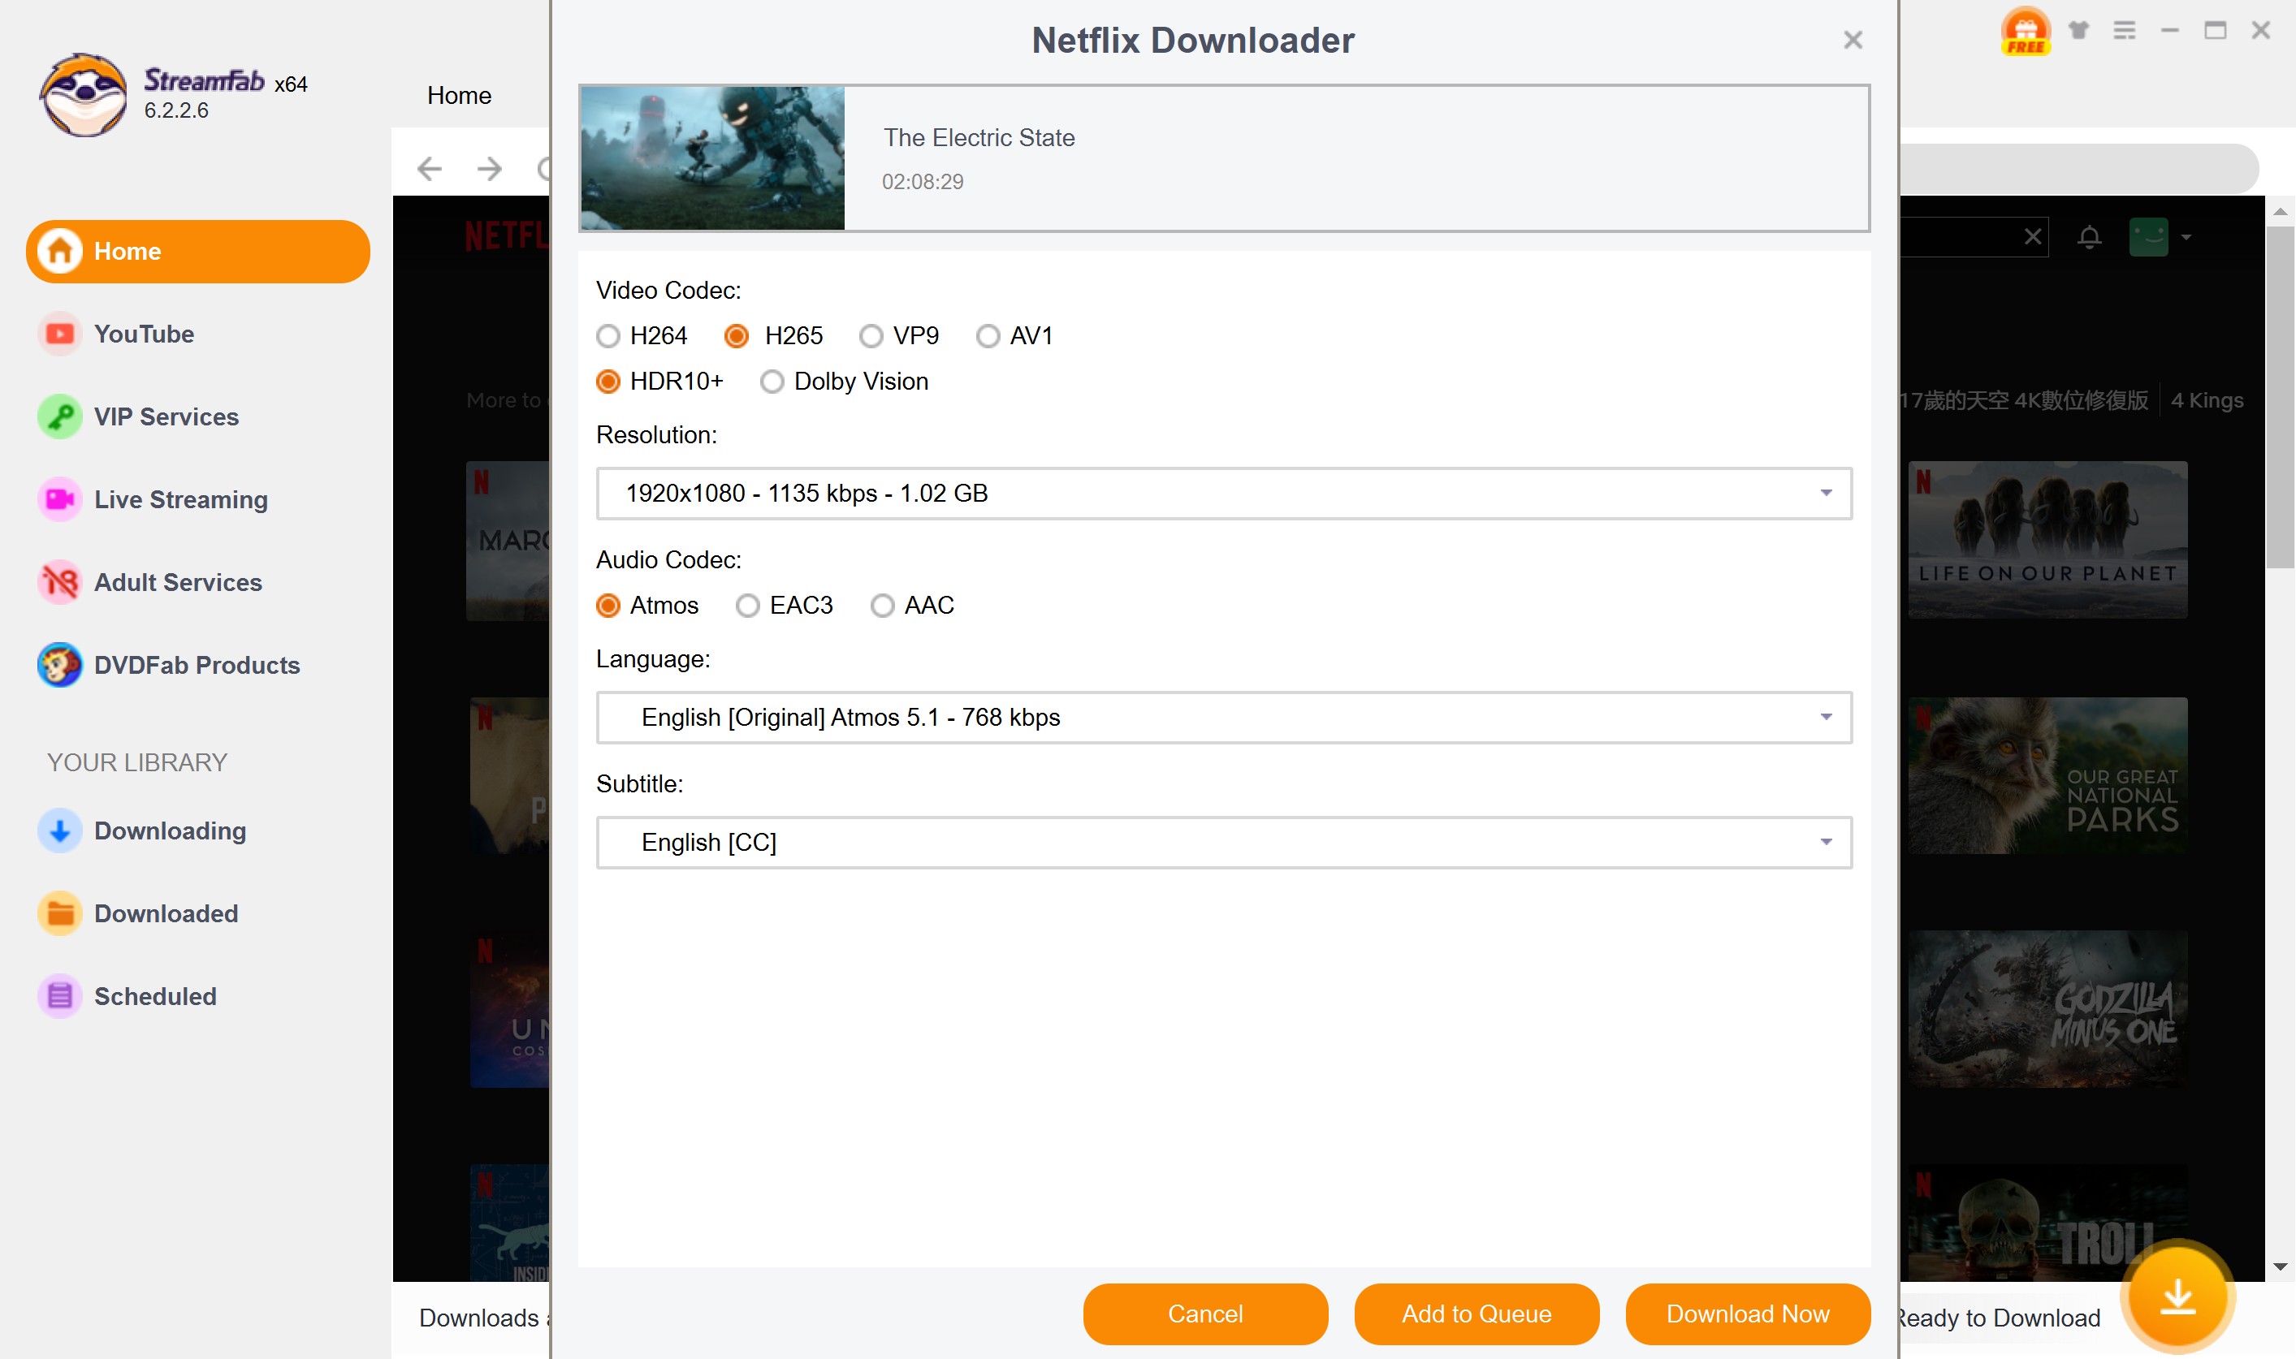
Task: Go forward with the browser arrow
Action: (491, 169)
